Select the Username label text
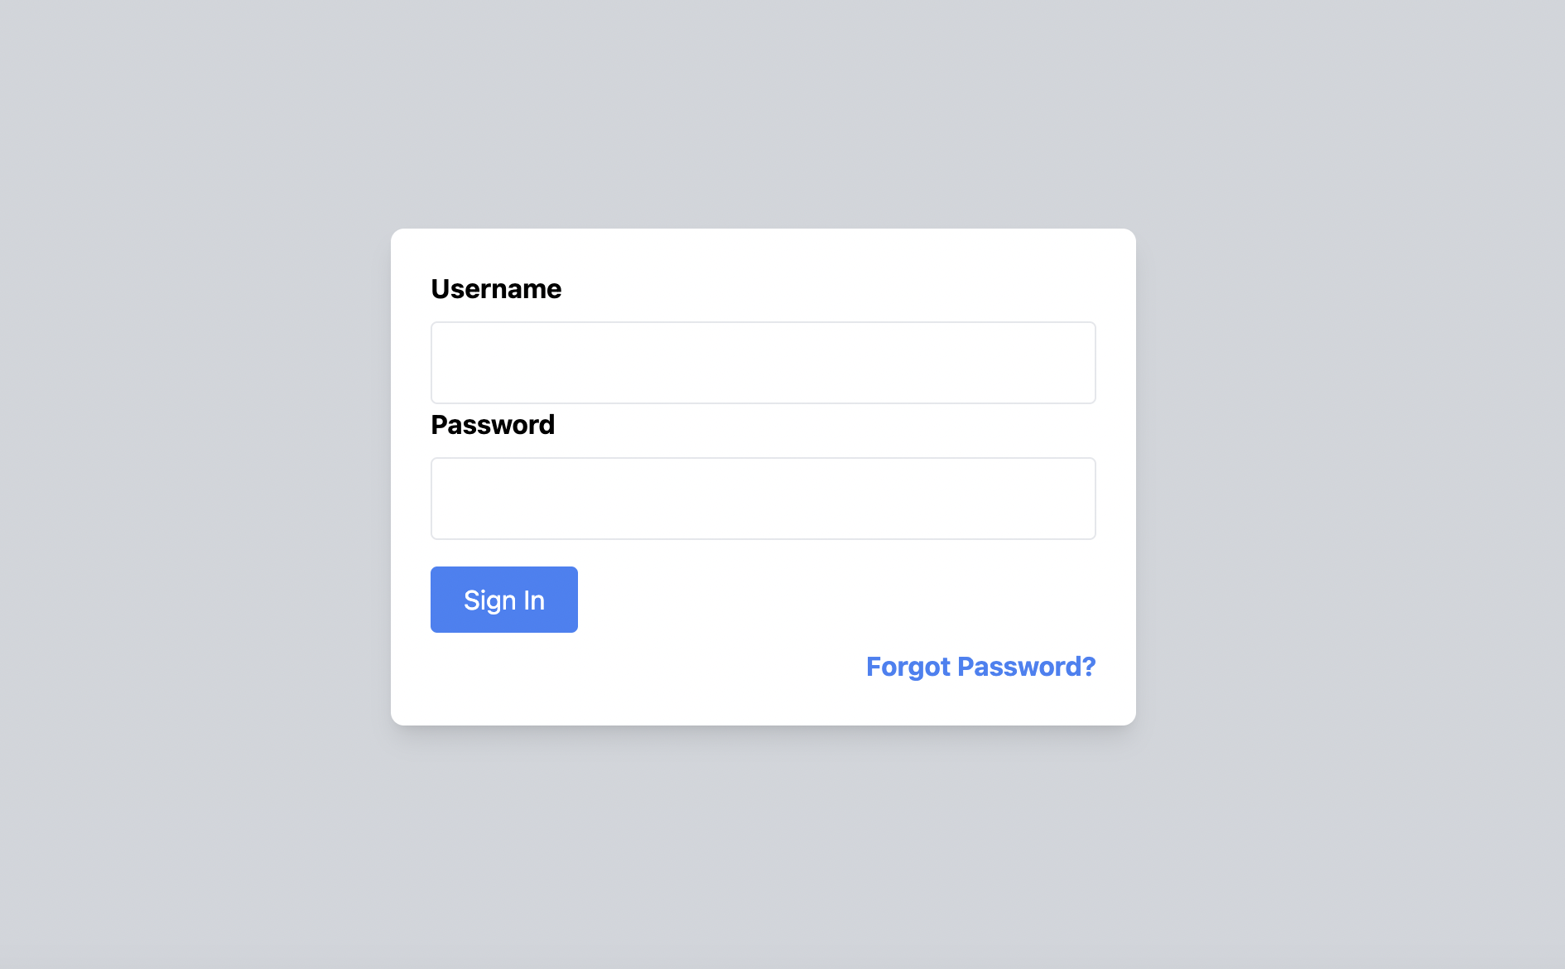This screenshot has height=969, width=1565. point(495,288)
